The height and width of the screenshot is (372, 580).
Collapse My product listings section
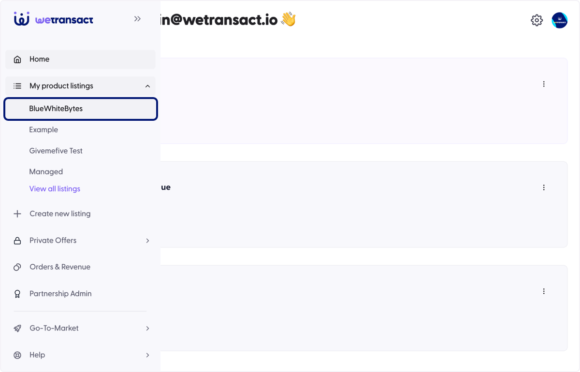(x=147, y=86)
